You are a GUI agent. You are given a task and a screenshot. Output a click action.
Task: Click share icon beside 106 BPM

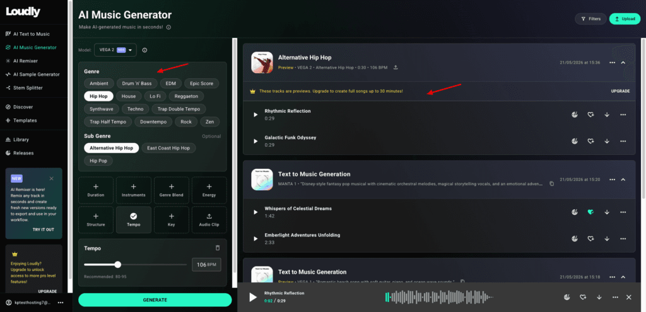click(396, 67)
